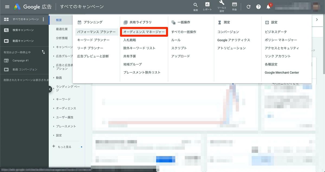The height and width of the screenshot is (172, 325).
Task: Open コンバージョン under measurement
Action: click(228, 32)
